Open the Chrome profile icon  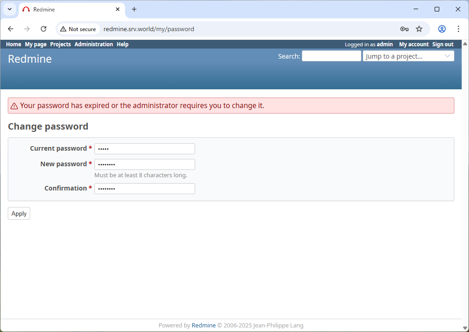click(442, 29)
